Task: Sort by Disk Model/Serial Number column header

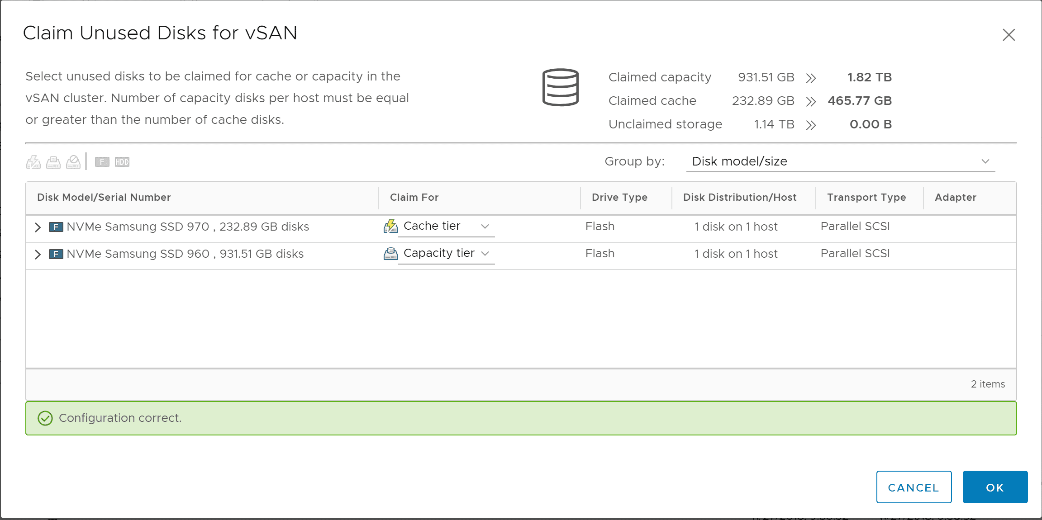Action: click(104, 198)
